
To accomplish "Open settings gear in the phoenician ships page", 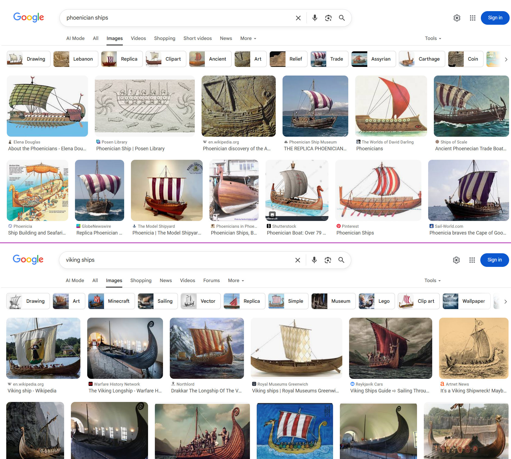I will pyautogui.click(x=457, y=18).
